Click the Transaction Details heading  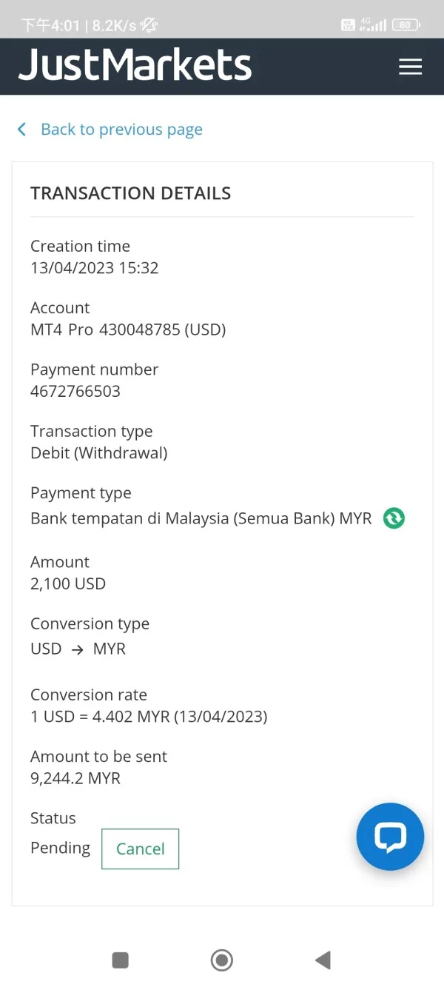(130, 193)
